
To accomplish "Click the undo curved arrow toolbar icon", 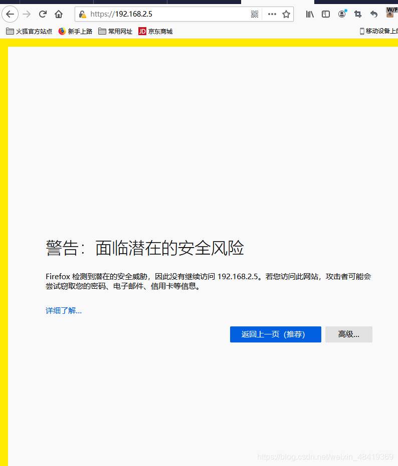I will [x=374, y=14].
